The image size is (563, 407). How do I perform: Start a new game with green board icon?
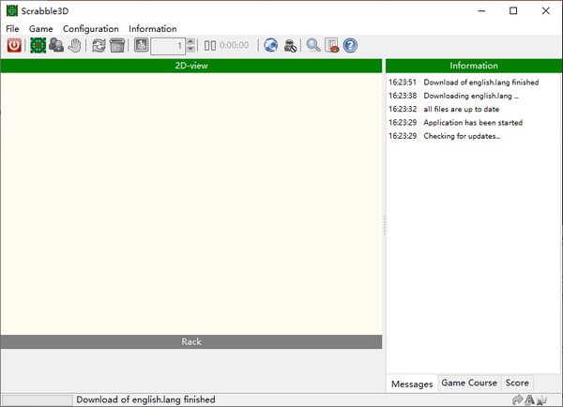(x=38, y=45)
